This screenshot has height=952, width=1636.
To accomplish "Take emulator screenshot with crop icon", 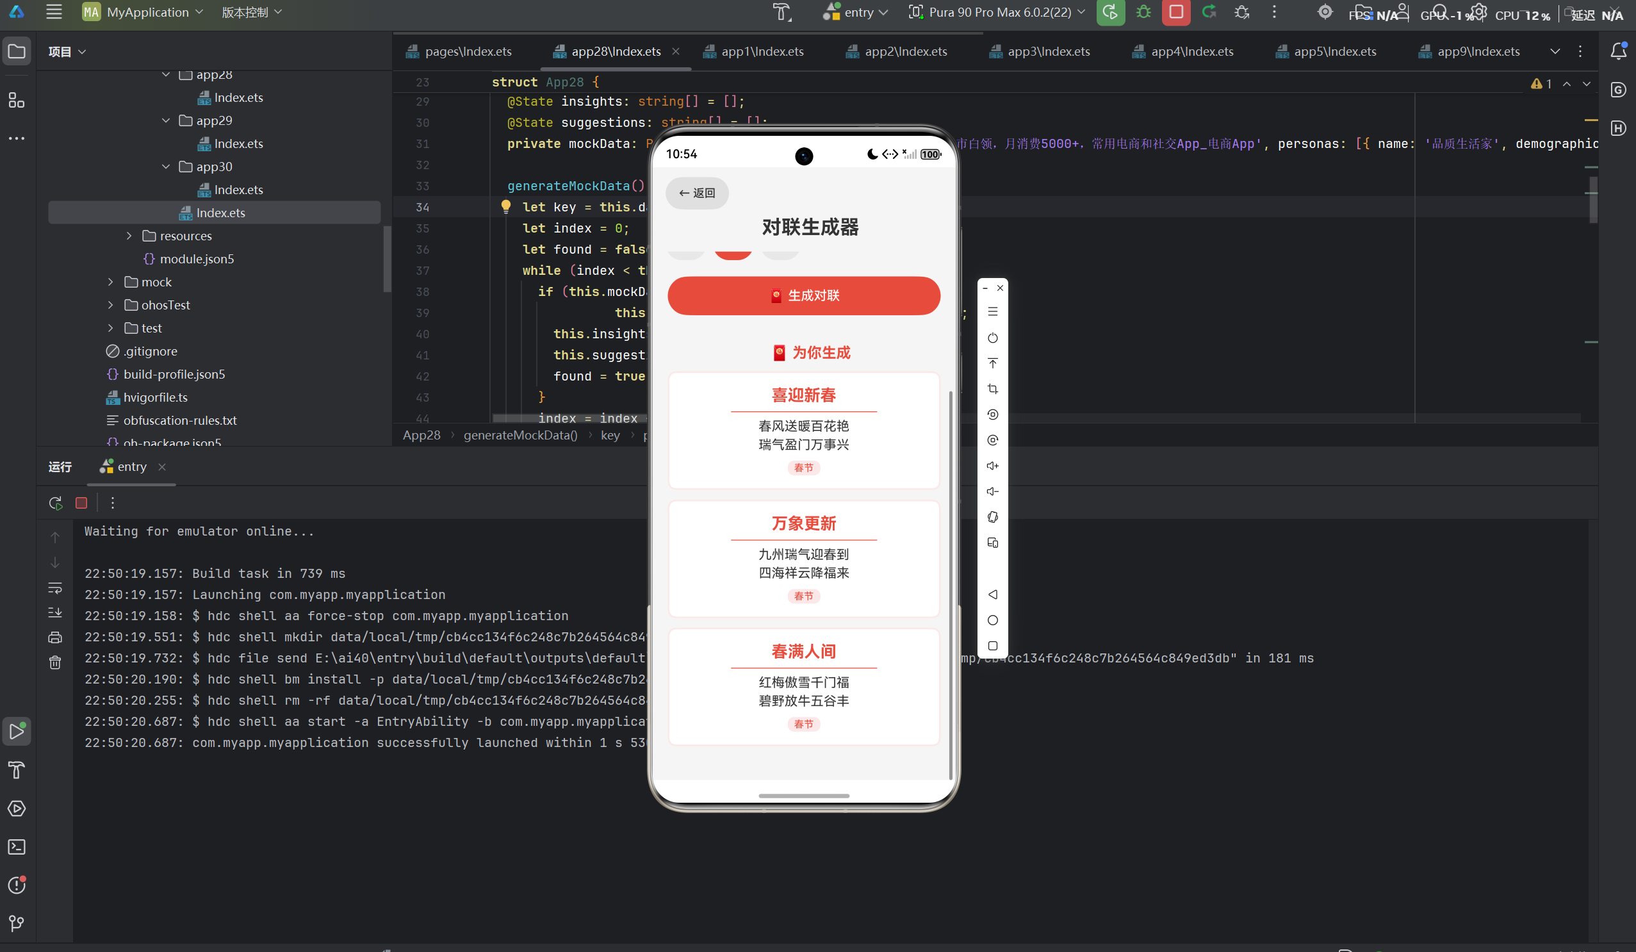I will 993,389.
